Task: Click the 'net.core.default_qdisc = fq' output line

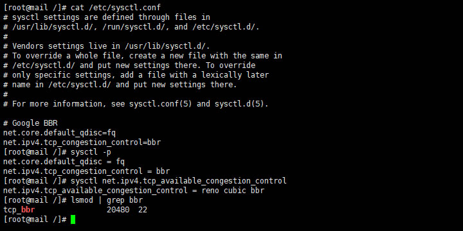Action: (64, 162)
